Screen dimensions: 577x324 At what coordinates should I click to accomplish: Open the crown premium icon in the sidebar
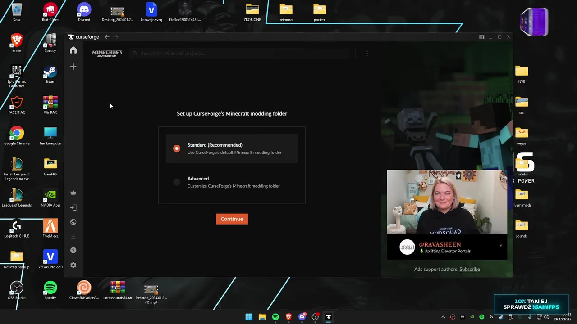pyautogui.click(x=73, y=193)
